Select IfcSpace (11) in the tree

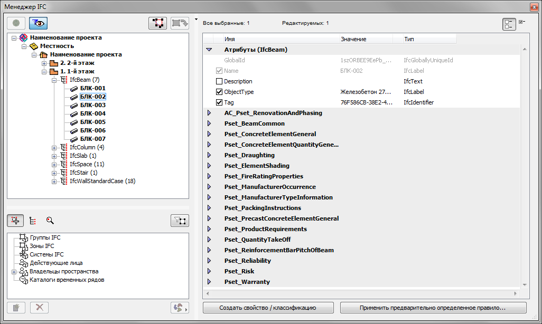coord(87,164)
